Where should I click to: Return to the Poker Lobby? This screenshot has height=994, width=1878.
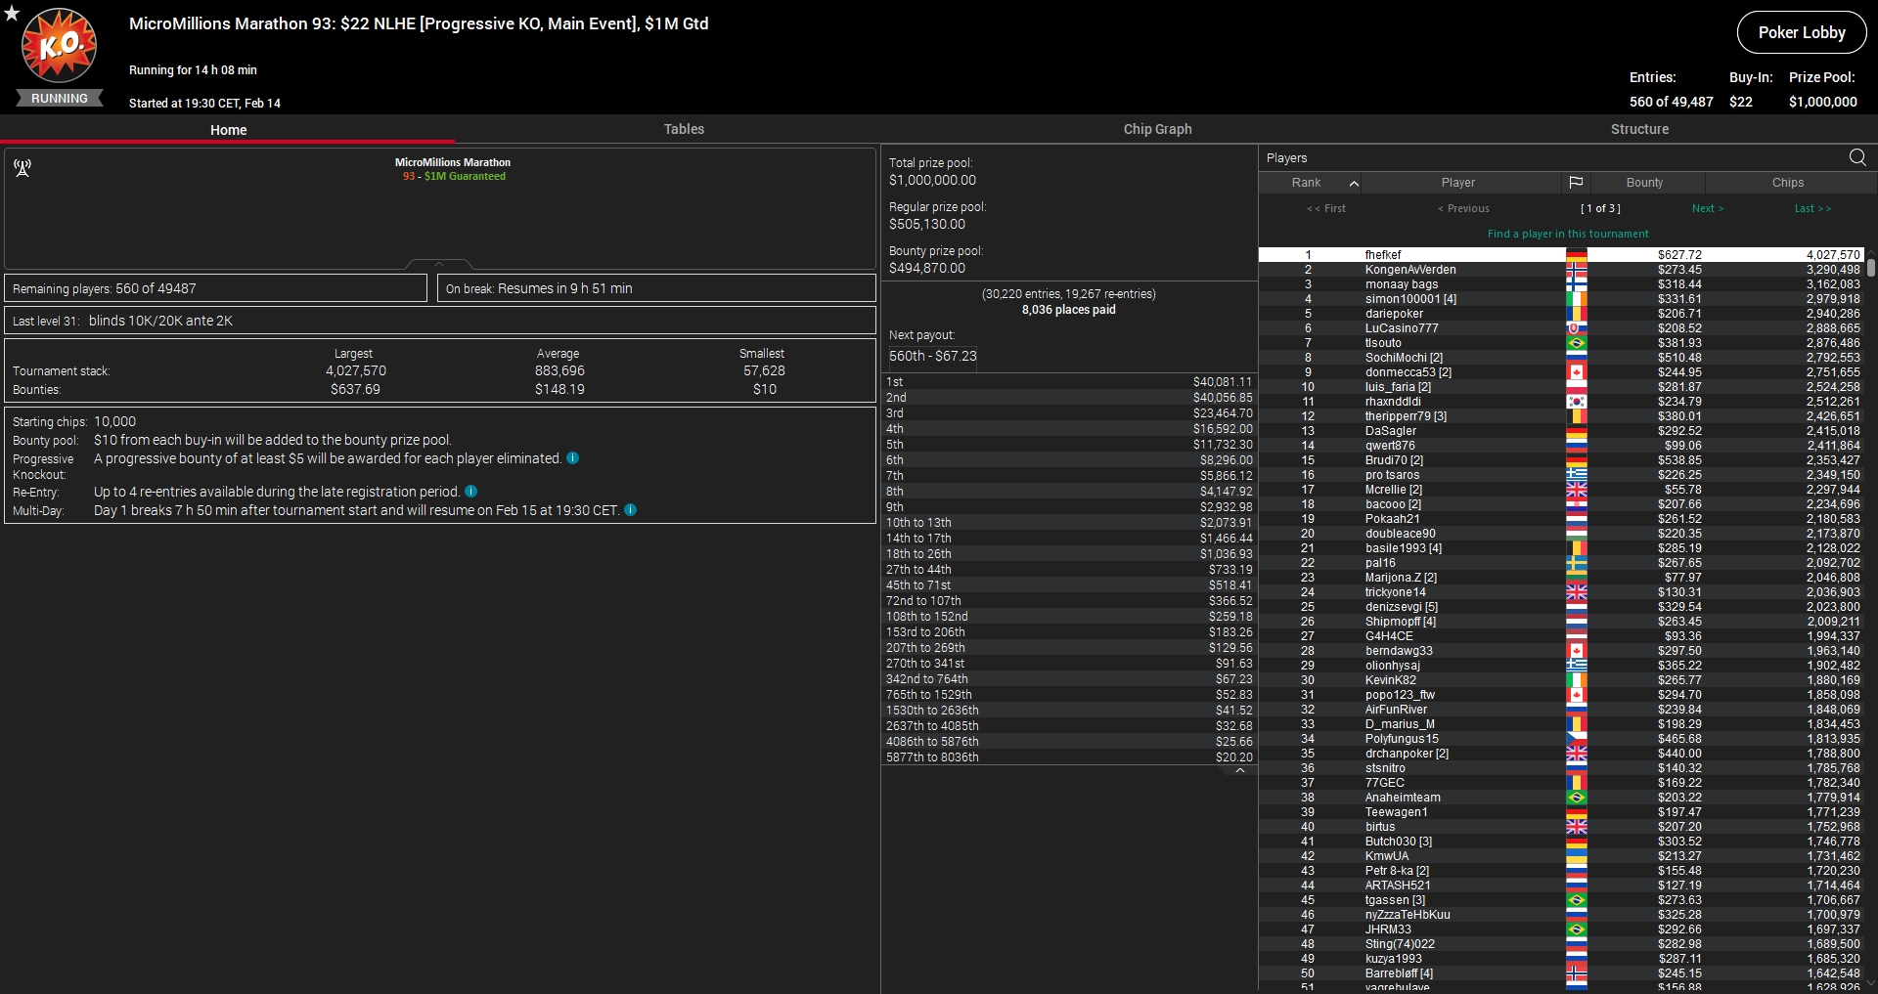coord(1801,32)
